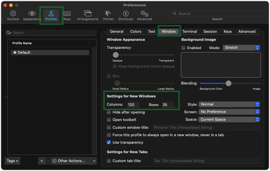Click the star icon beside Default profile
This screenshot has width=270, height=171.
[x=15, y=52]
